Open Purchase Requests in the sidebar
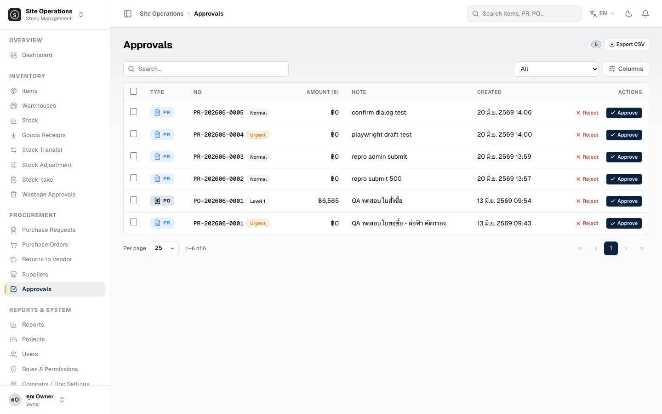This screenshot has width=662, height=414. [55, 230]
